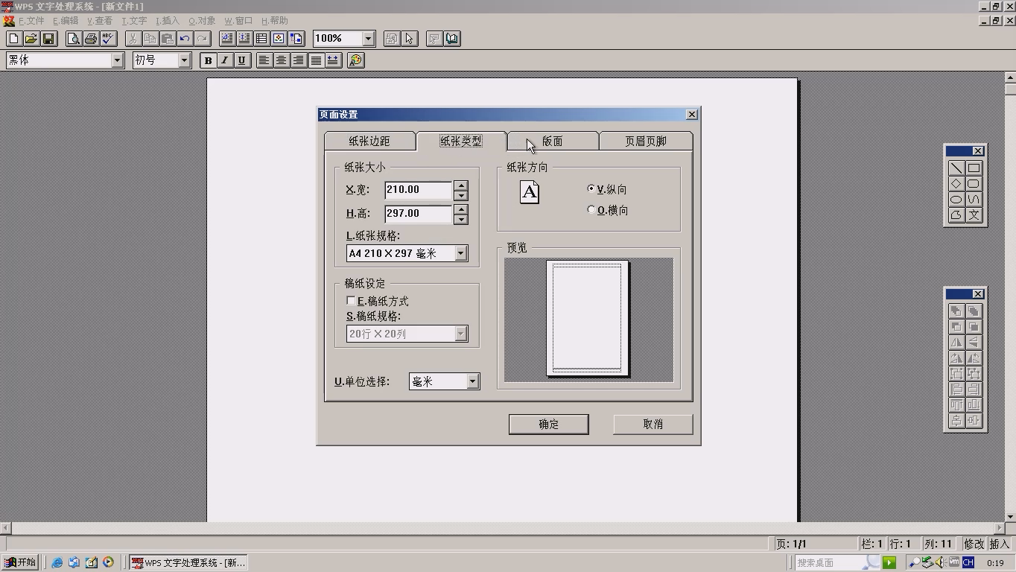Click the 帮助 menu
The height and width of the screenshot is (572, 1016).
[x=274, y=21]
